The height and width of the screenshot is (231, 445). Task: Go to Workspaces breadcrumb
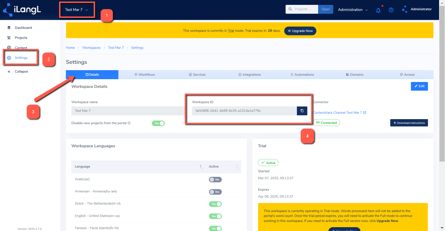[x=91, y=48]
